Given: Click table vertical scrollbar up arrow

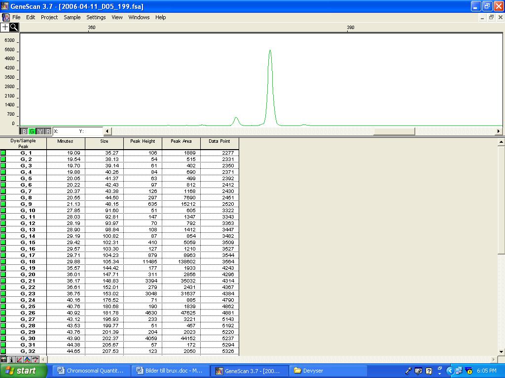Looking at the screenshot, I should [502, 142].
